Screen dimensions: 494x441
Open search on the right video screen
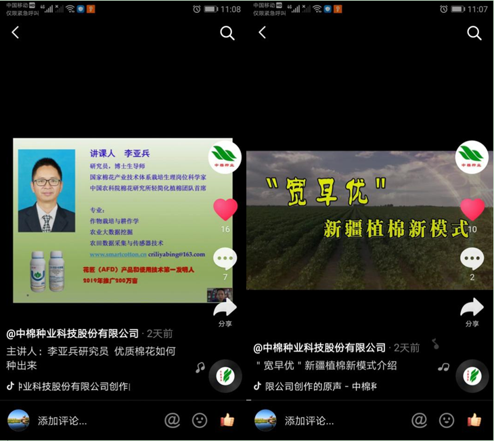click(474, 33)
